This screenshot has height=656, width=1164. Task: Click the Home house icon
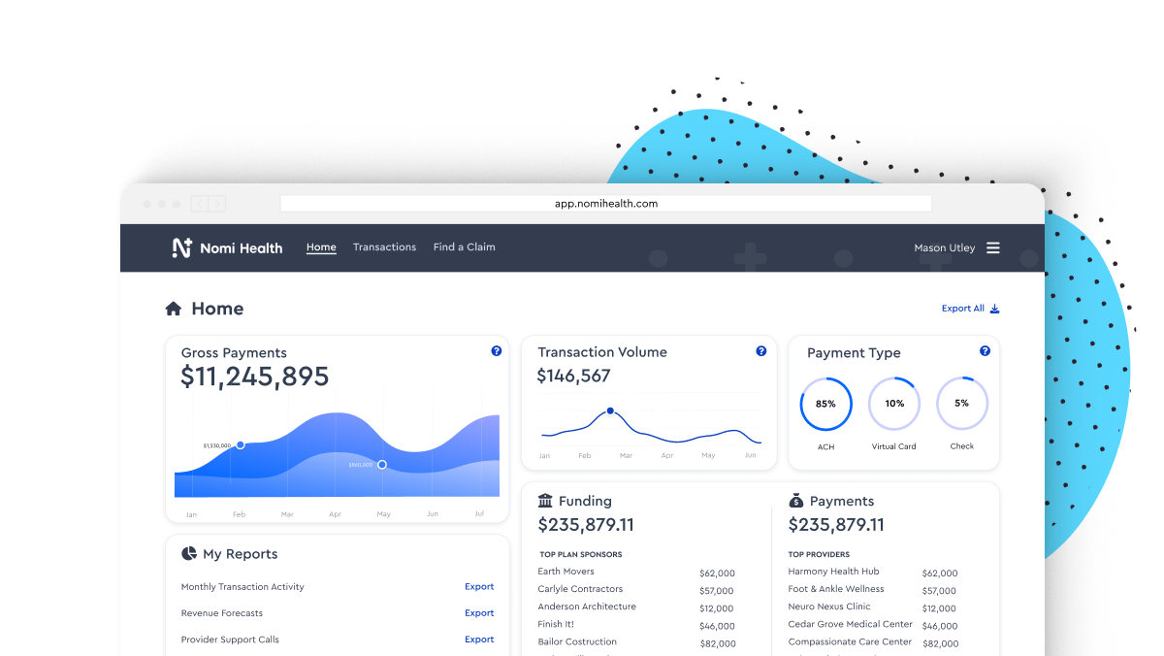174,309
